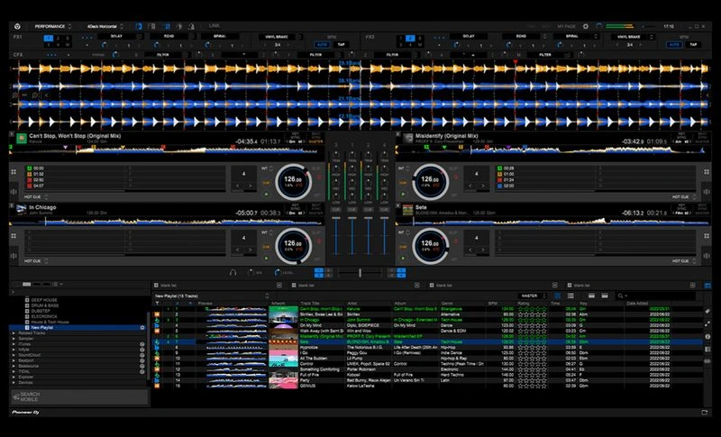Click the second list view icon beside MASTER
The image size is (721, 437).
[x=570, y=296]
